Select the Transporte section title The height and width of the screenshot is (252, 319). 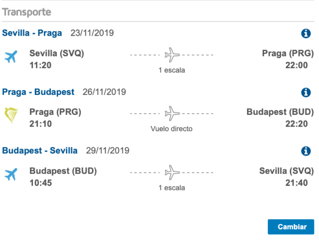click(x=27, y=12)
